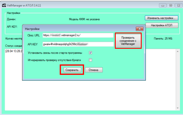Click the 'Clinic URL' label in dialog

34,35
